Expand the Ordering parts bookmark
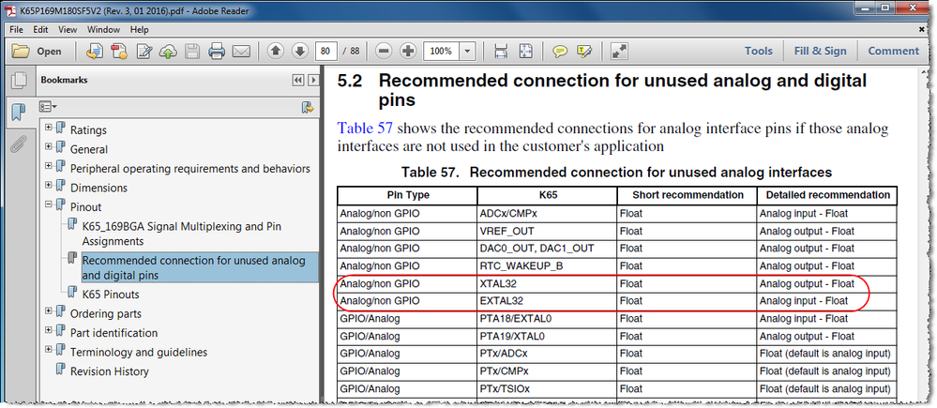Viewport: 937px width, 408px height. tap(49, 311)
